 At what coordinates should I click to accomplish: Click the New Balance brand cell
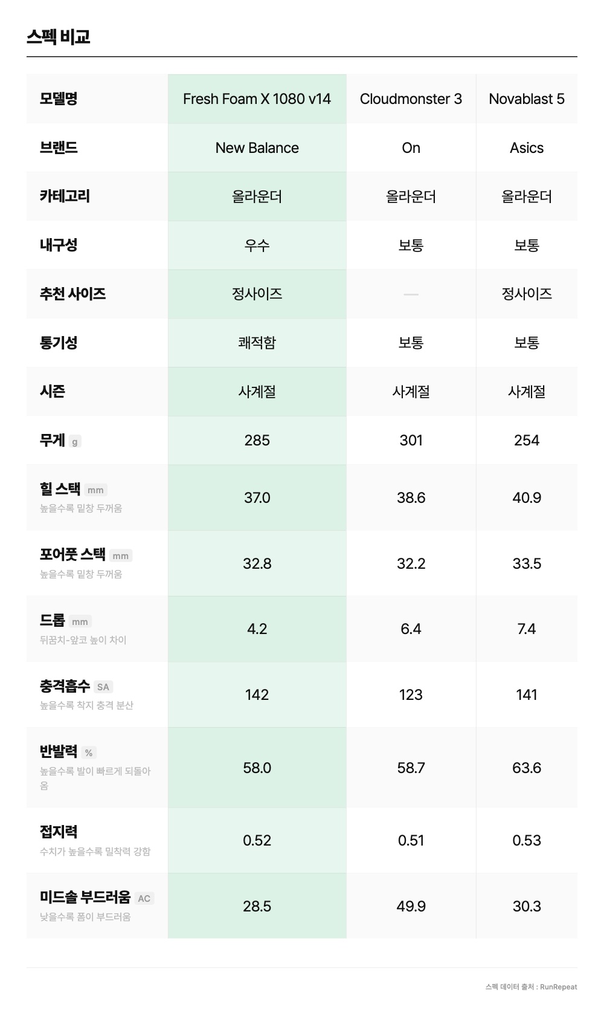pos(257,148)
